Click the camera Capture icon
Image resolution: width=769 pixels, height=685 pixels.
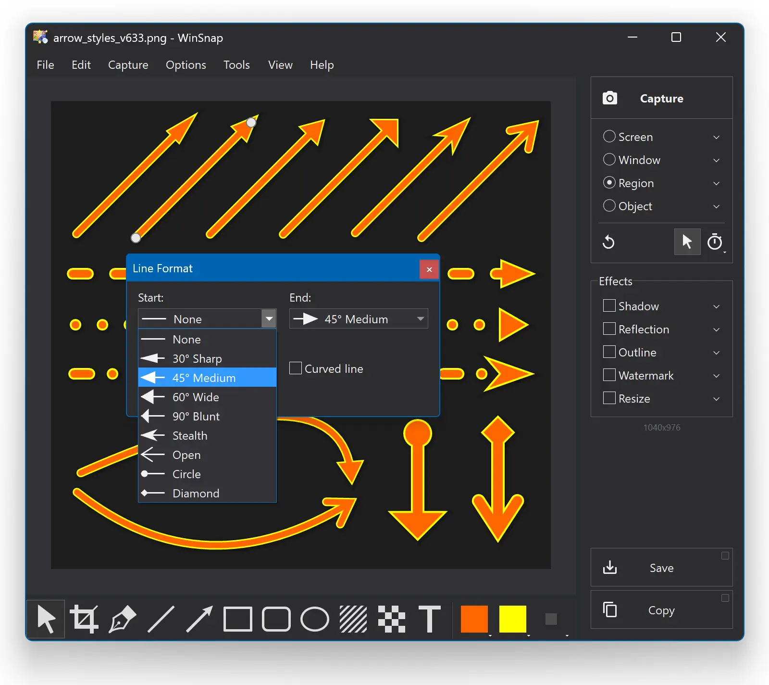(x=610, y=98)
